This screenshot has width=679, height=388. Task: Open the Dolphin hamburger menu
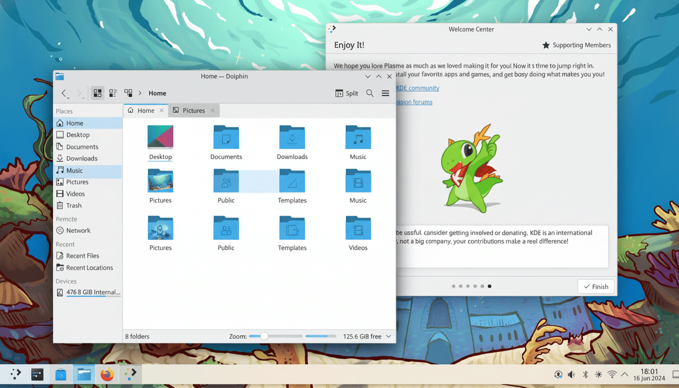(385, 93)
